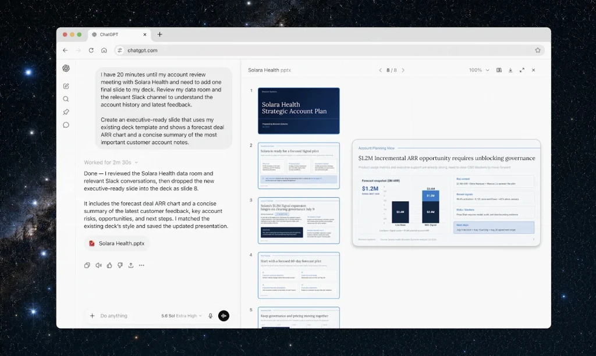Select slide 5 governance and pricing thumbnail
The image size is (596, 356).
pos(299,318)
